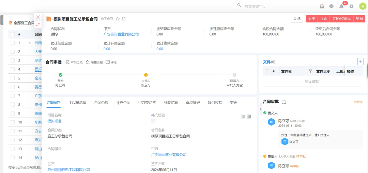Switch to the 工程量清单 tab
The height and width of the screenshot is (173, 368).
pos(77,103)
